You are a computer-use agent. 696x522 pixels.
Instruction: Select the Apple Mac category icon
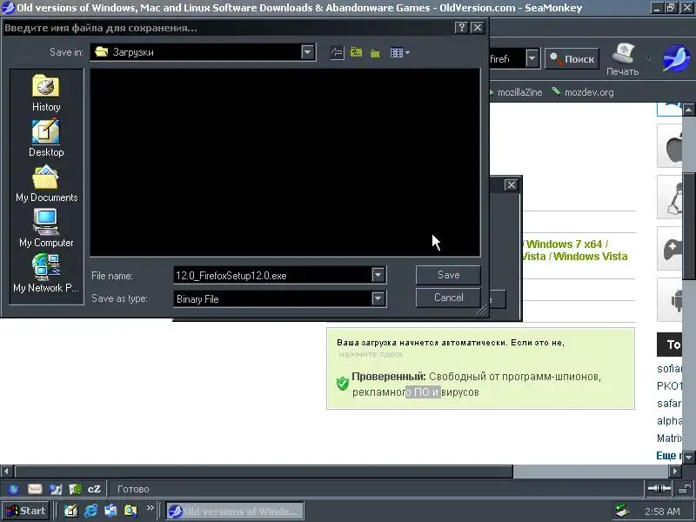(670, 146)
